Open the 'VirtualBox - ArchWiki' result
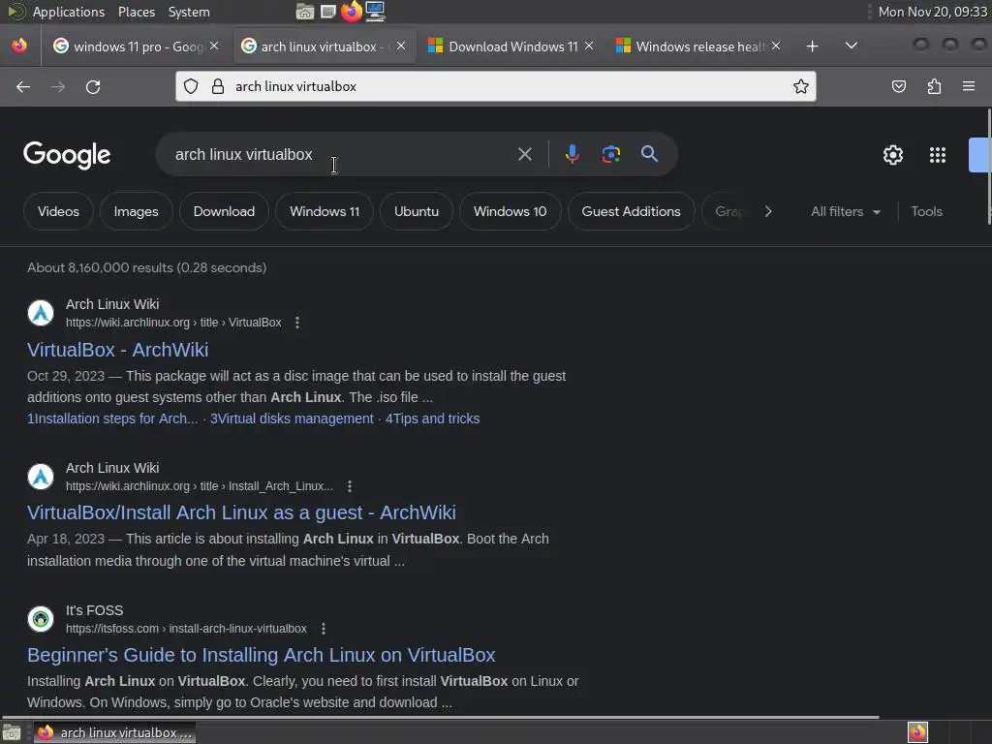This screenshot has width=992, height=744. pos(117,350)
